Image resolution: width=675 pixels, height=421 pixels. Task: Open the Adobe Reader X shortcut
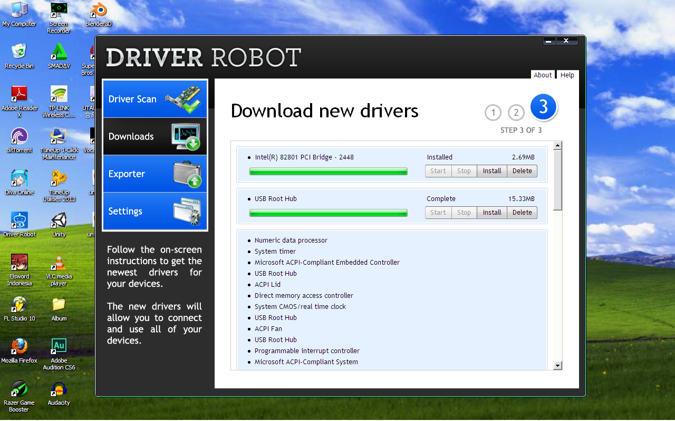coord(19,101)
